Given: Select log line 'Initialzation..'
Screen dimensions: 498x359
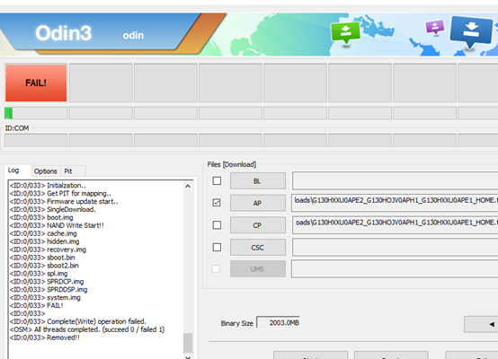Looking at the screenshot, I should coord(48,186).
